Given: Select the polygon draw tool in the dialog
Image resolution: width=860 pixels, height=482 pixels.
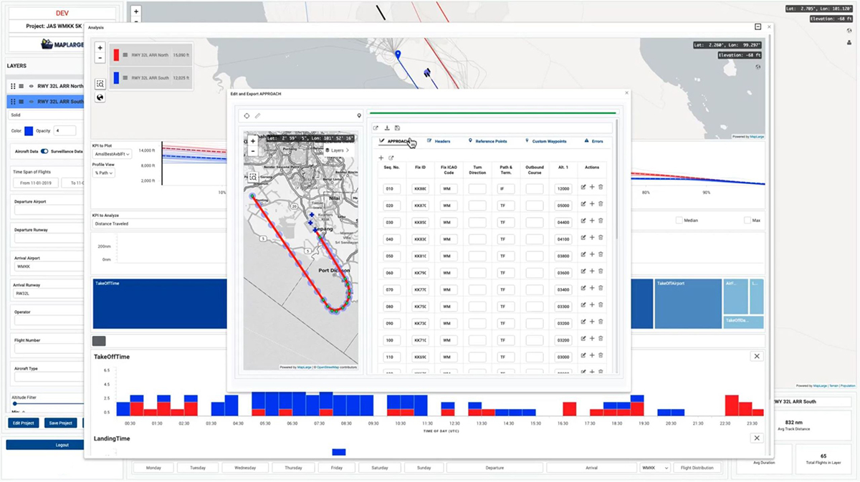Looking at the screenshot, I should 246,115.
